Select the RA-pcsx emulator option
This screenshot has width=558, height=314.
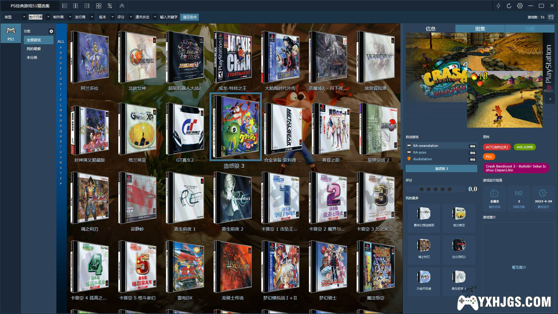pos(420,153)
